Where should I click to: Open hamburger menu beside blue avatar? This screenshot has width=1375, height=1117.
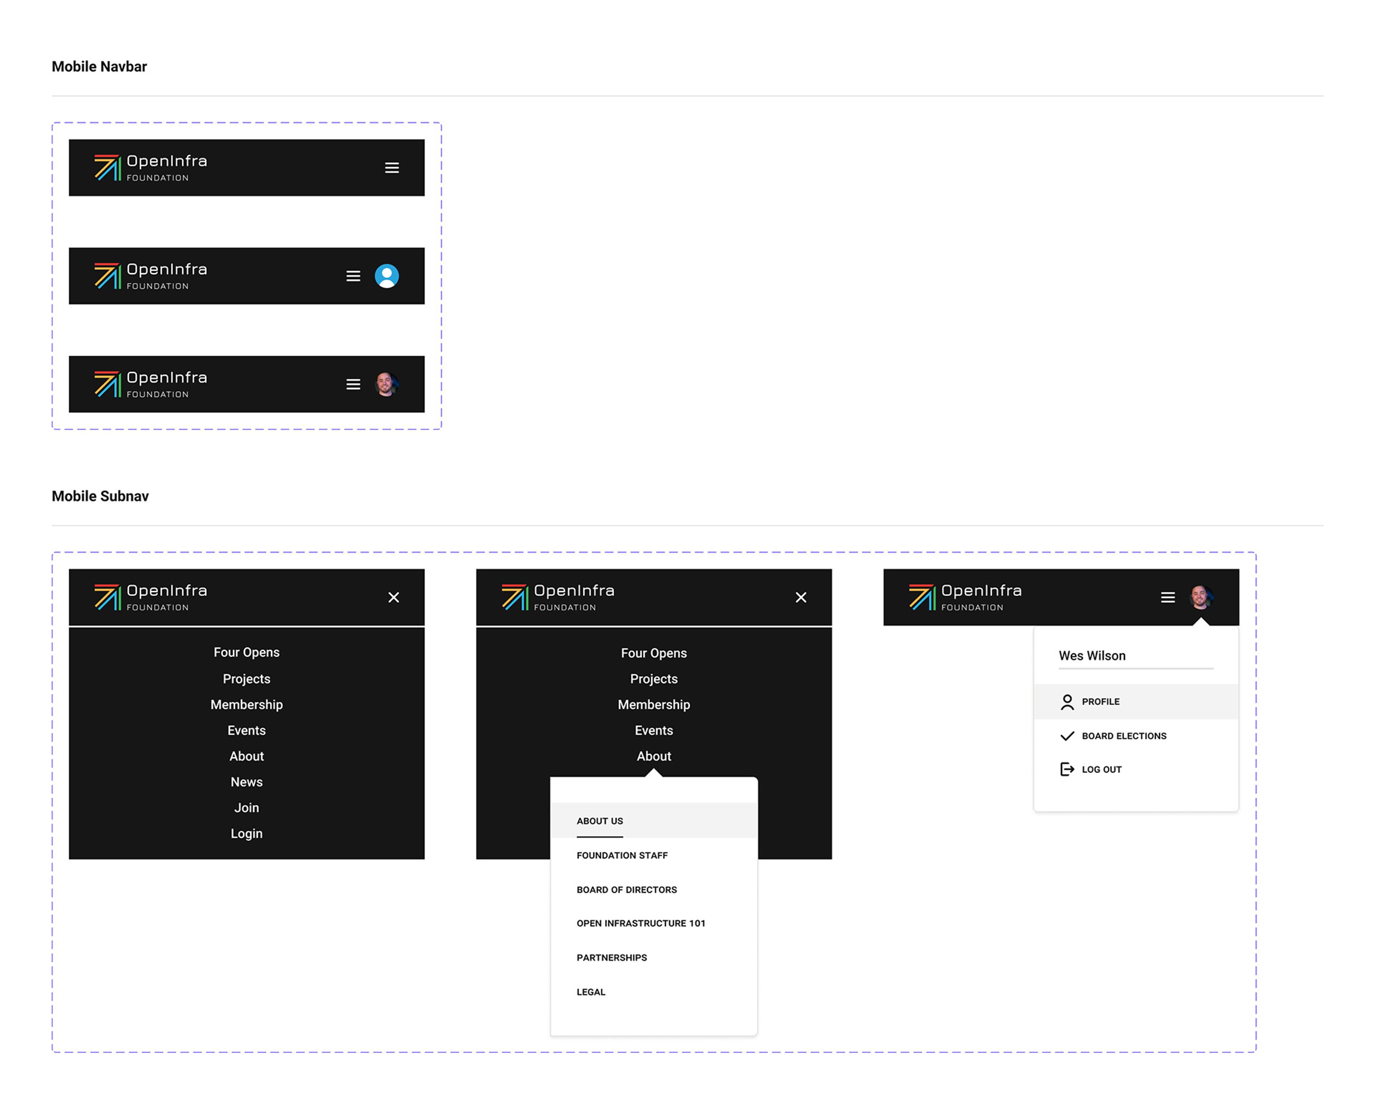(x=353, y=276)
